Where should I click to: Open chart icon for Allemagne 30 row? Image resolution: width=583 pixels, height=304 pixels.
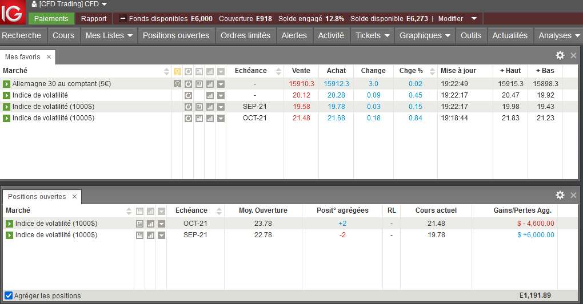pyautogui.click(x=210, y=84)
